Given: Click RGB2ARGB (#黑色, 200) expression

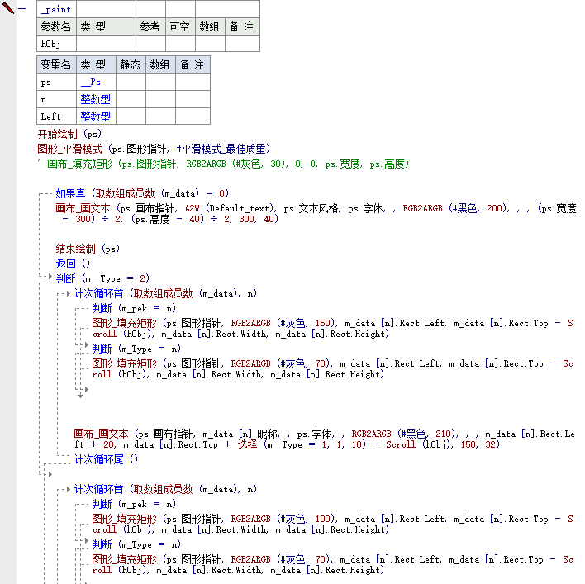Looking at the screenshot, I should click(454, 208).
